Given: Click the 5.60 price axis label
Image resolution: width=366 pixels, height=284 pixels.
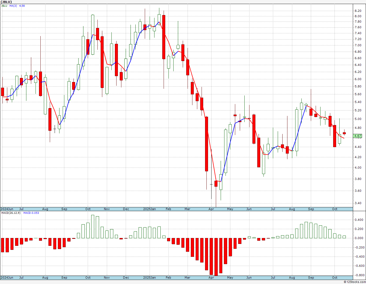Looking at the screenshot, I should pyautogui.click(x=358, y=94).
